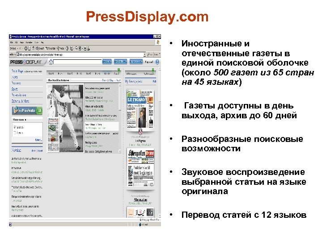This screenshot has height=241, width=322.
Task: Open the address bar dropdown arrow
Action: [144, 55]
